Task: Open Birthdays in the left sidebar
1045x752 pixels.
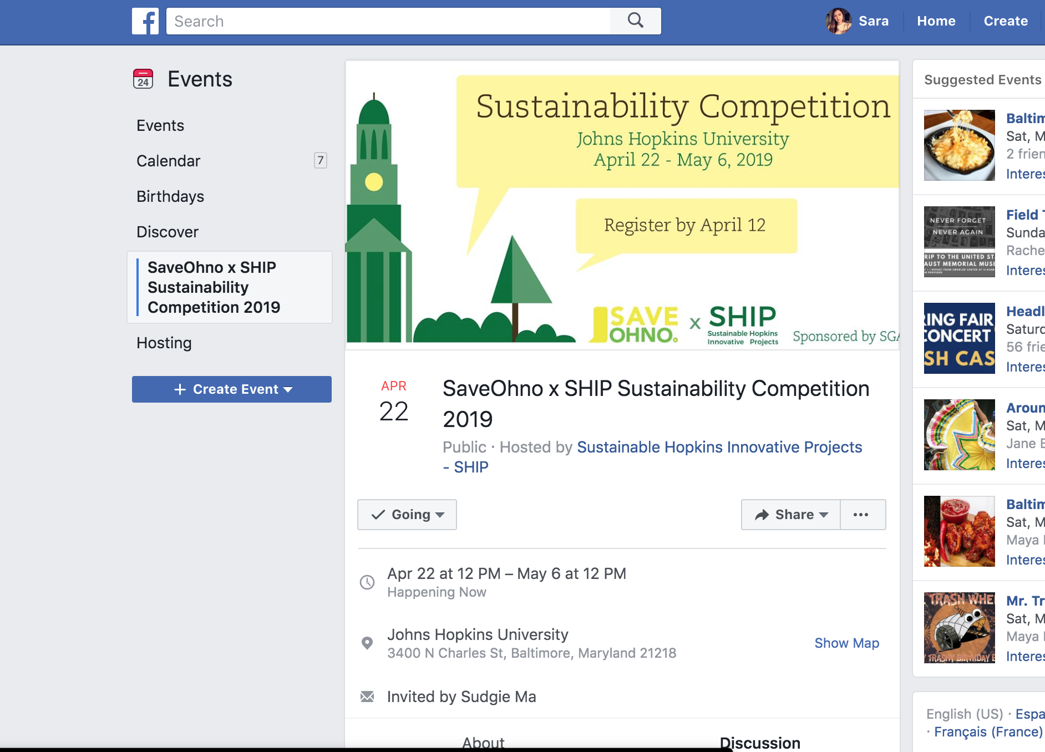Action: coord(170,196)
